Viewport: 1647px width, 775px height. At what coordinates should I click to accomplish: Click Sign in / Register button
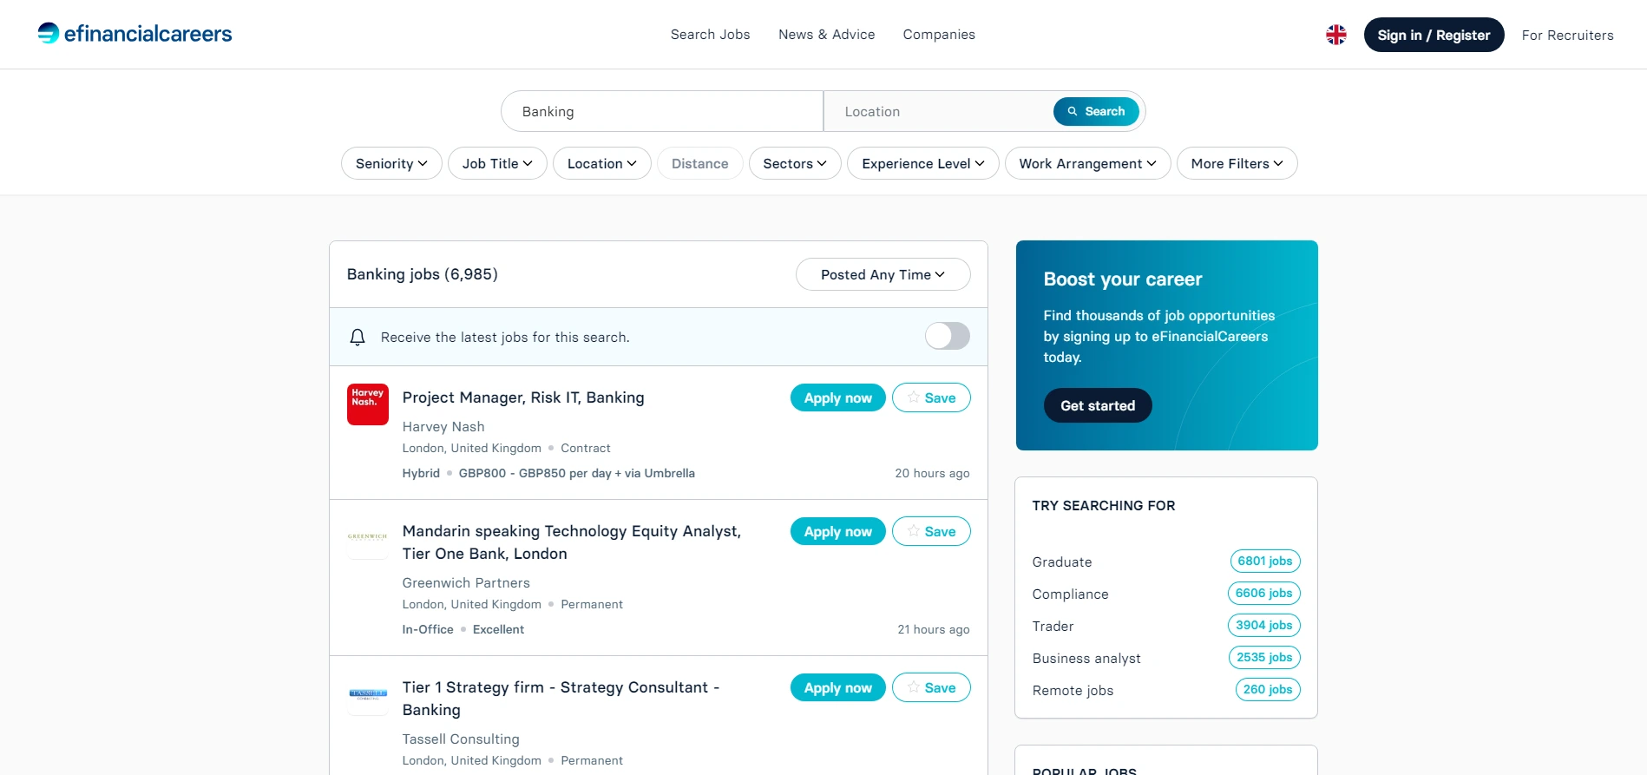tap(1434, 35)
